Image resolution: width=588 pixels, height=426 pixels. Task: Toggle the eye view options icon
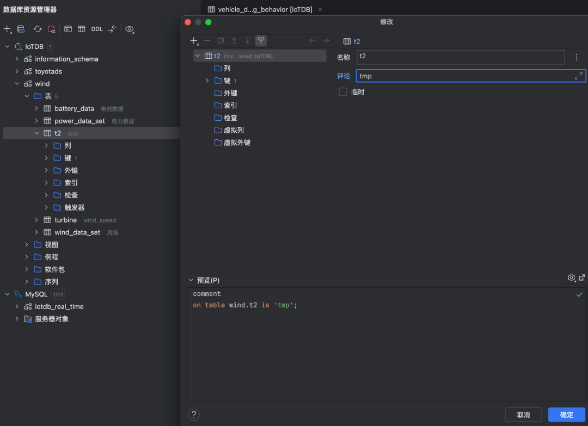[130, 29]
